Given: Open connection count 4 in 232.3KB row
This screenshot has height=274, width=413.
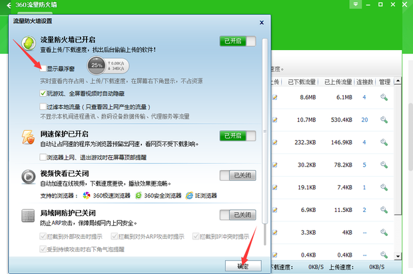Looking at the screenshot, I should (364, 143).
